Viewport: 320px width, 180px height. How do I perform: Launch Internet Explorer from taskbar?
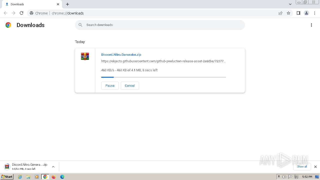[20, 177]
